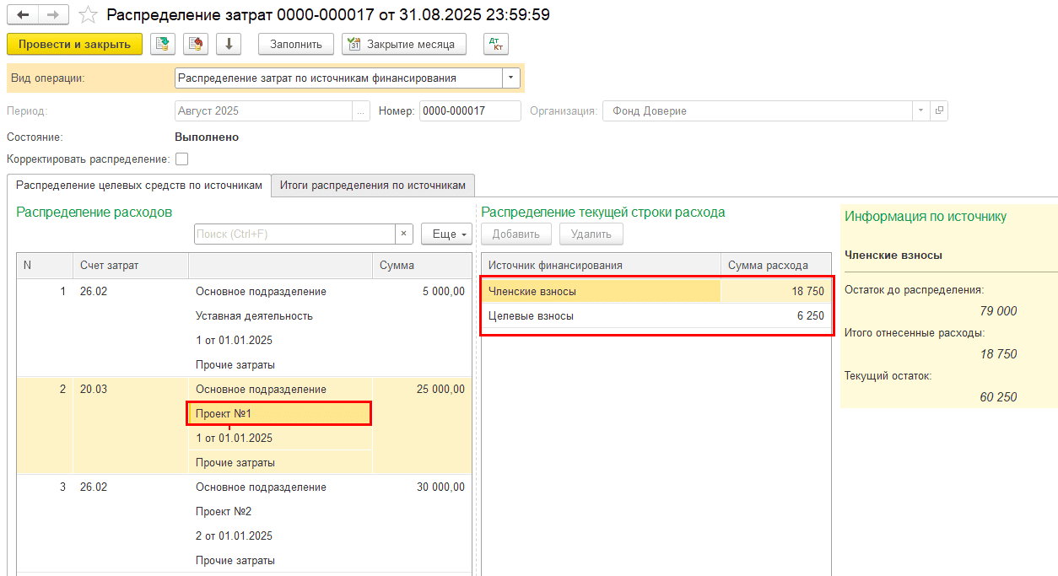
Task: Click the back navigation arrow
Action: tap(23, 15)
